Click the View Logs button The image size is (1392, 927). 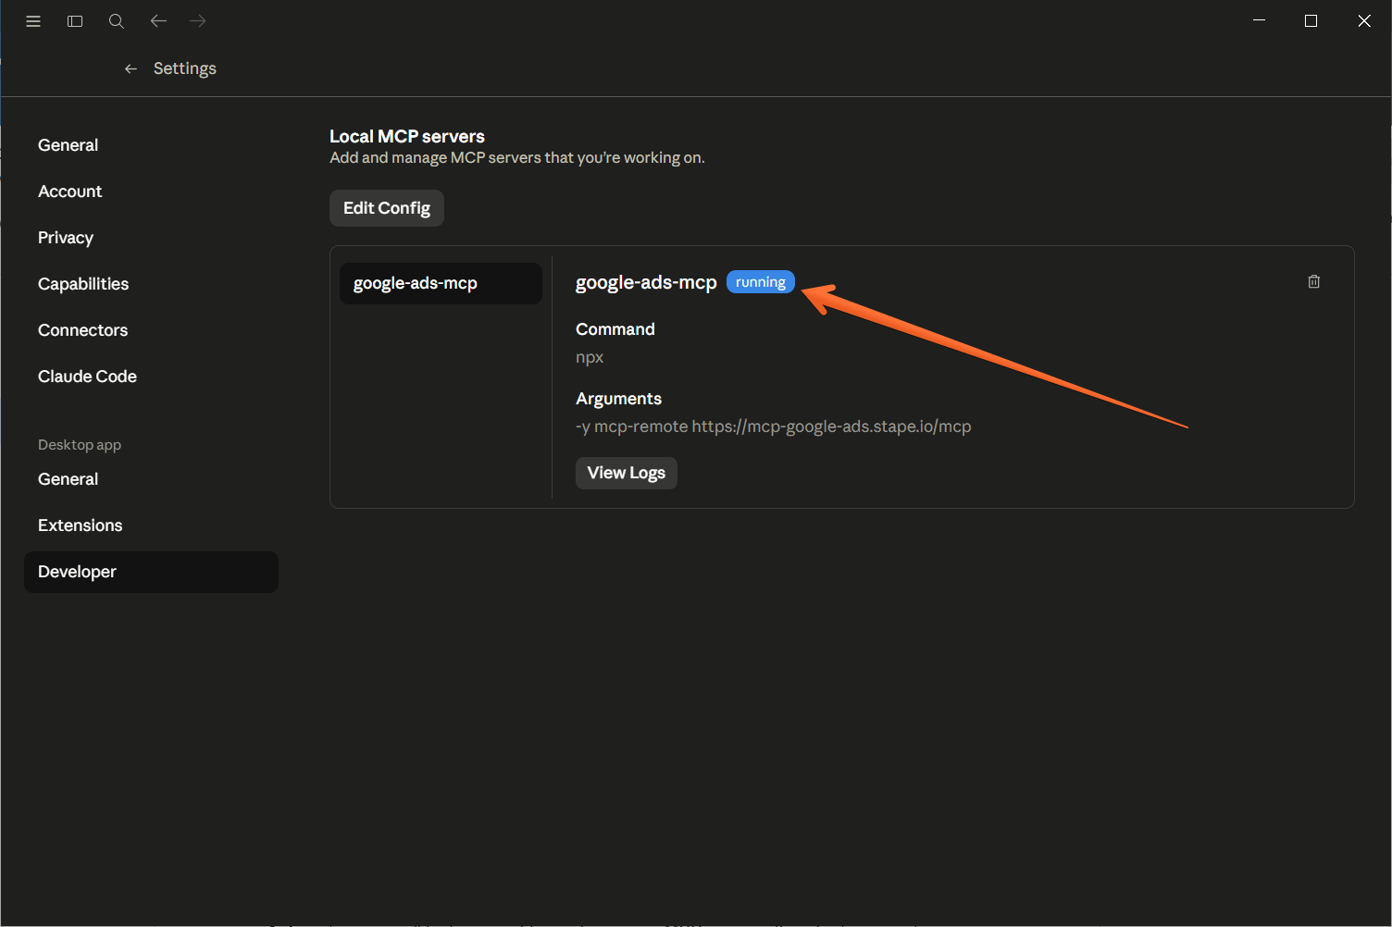(x=627, y=473)
